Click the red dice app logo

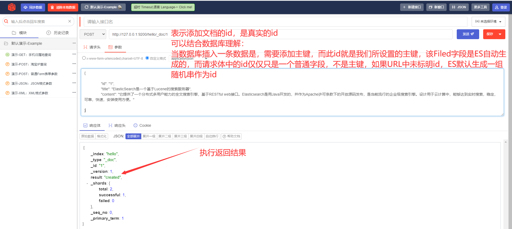click(12, 7)
